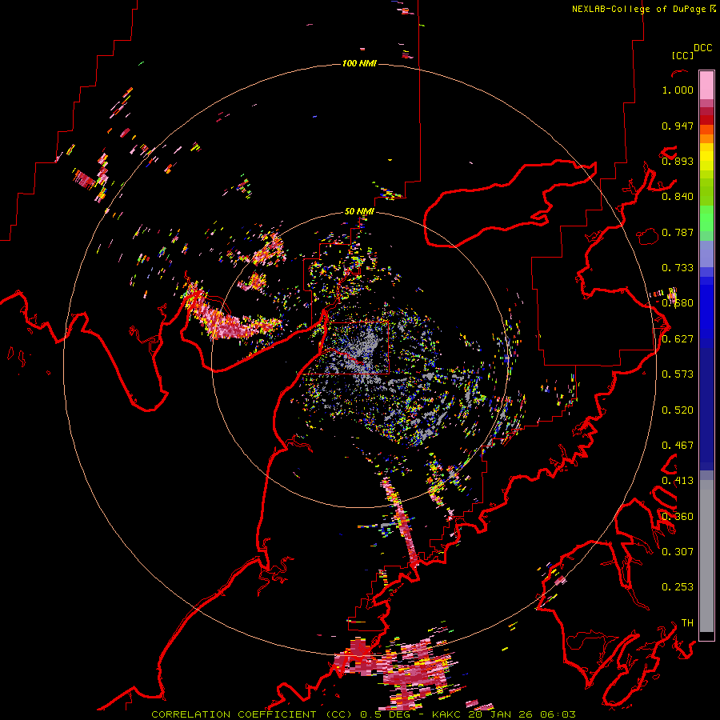
Task: Click the TH threshold label
Action: click(687, 623)
